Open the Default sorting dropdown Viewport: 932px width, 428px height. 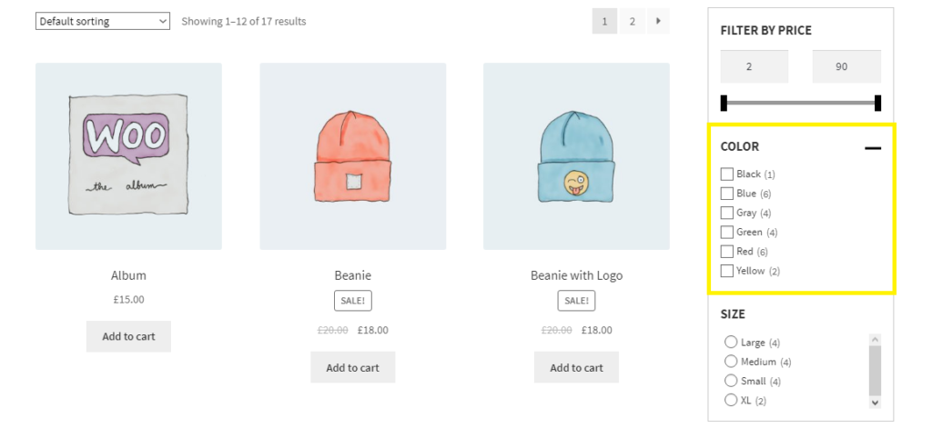[103, 21]
